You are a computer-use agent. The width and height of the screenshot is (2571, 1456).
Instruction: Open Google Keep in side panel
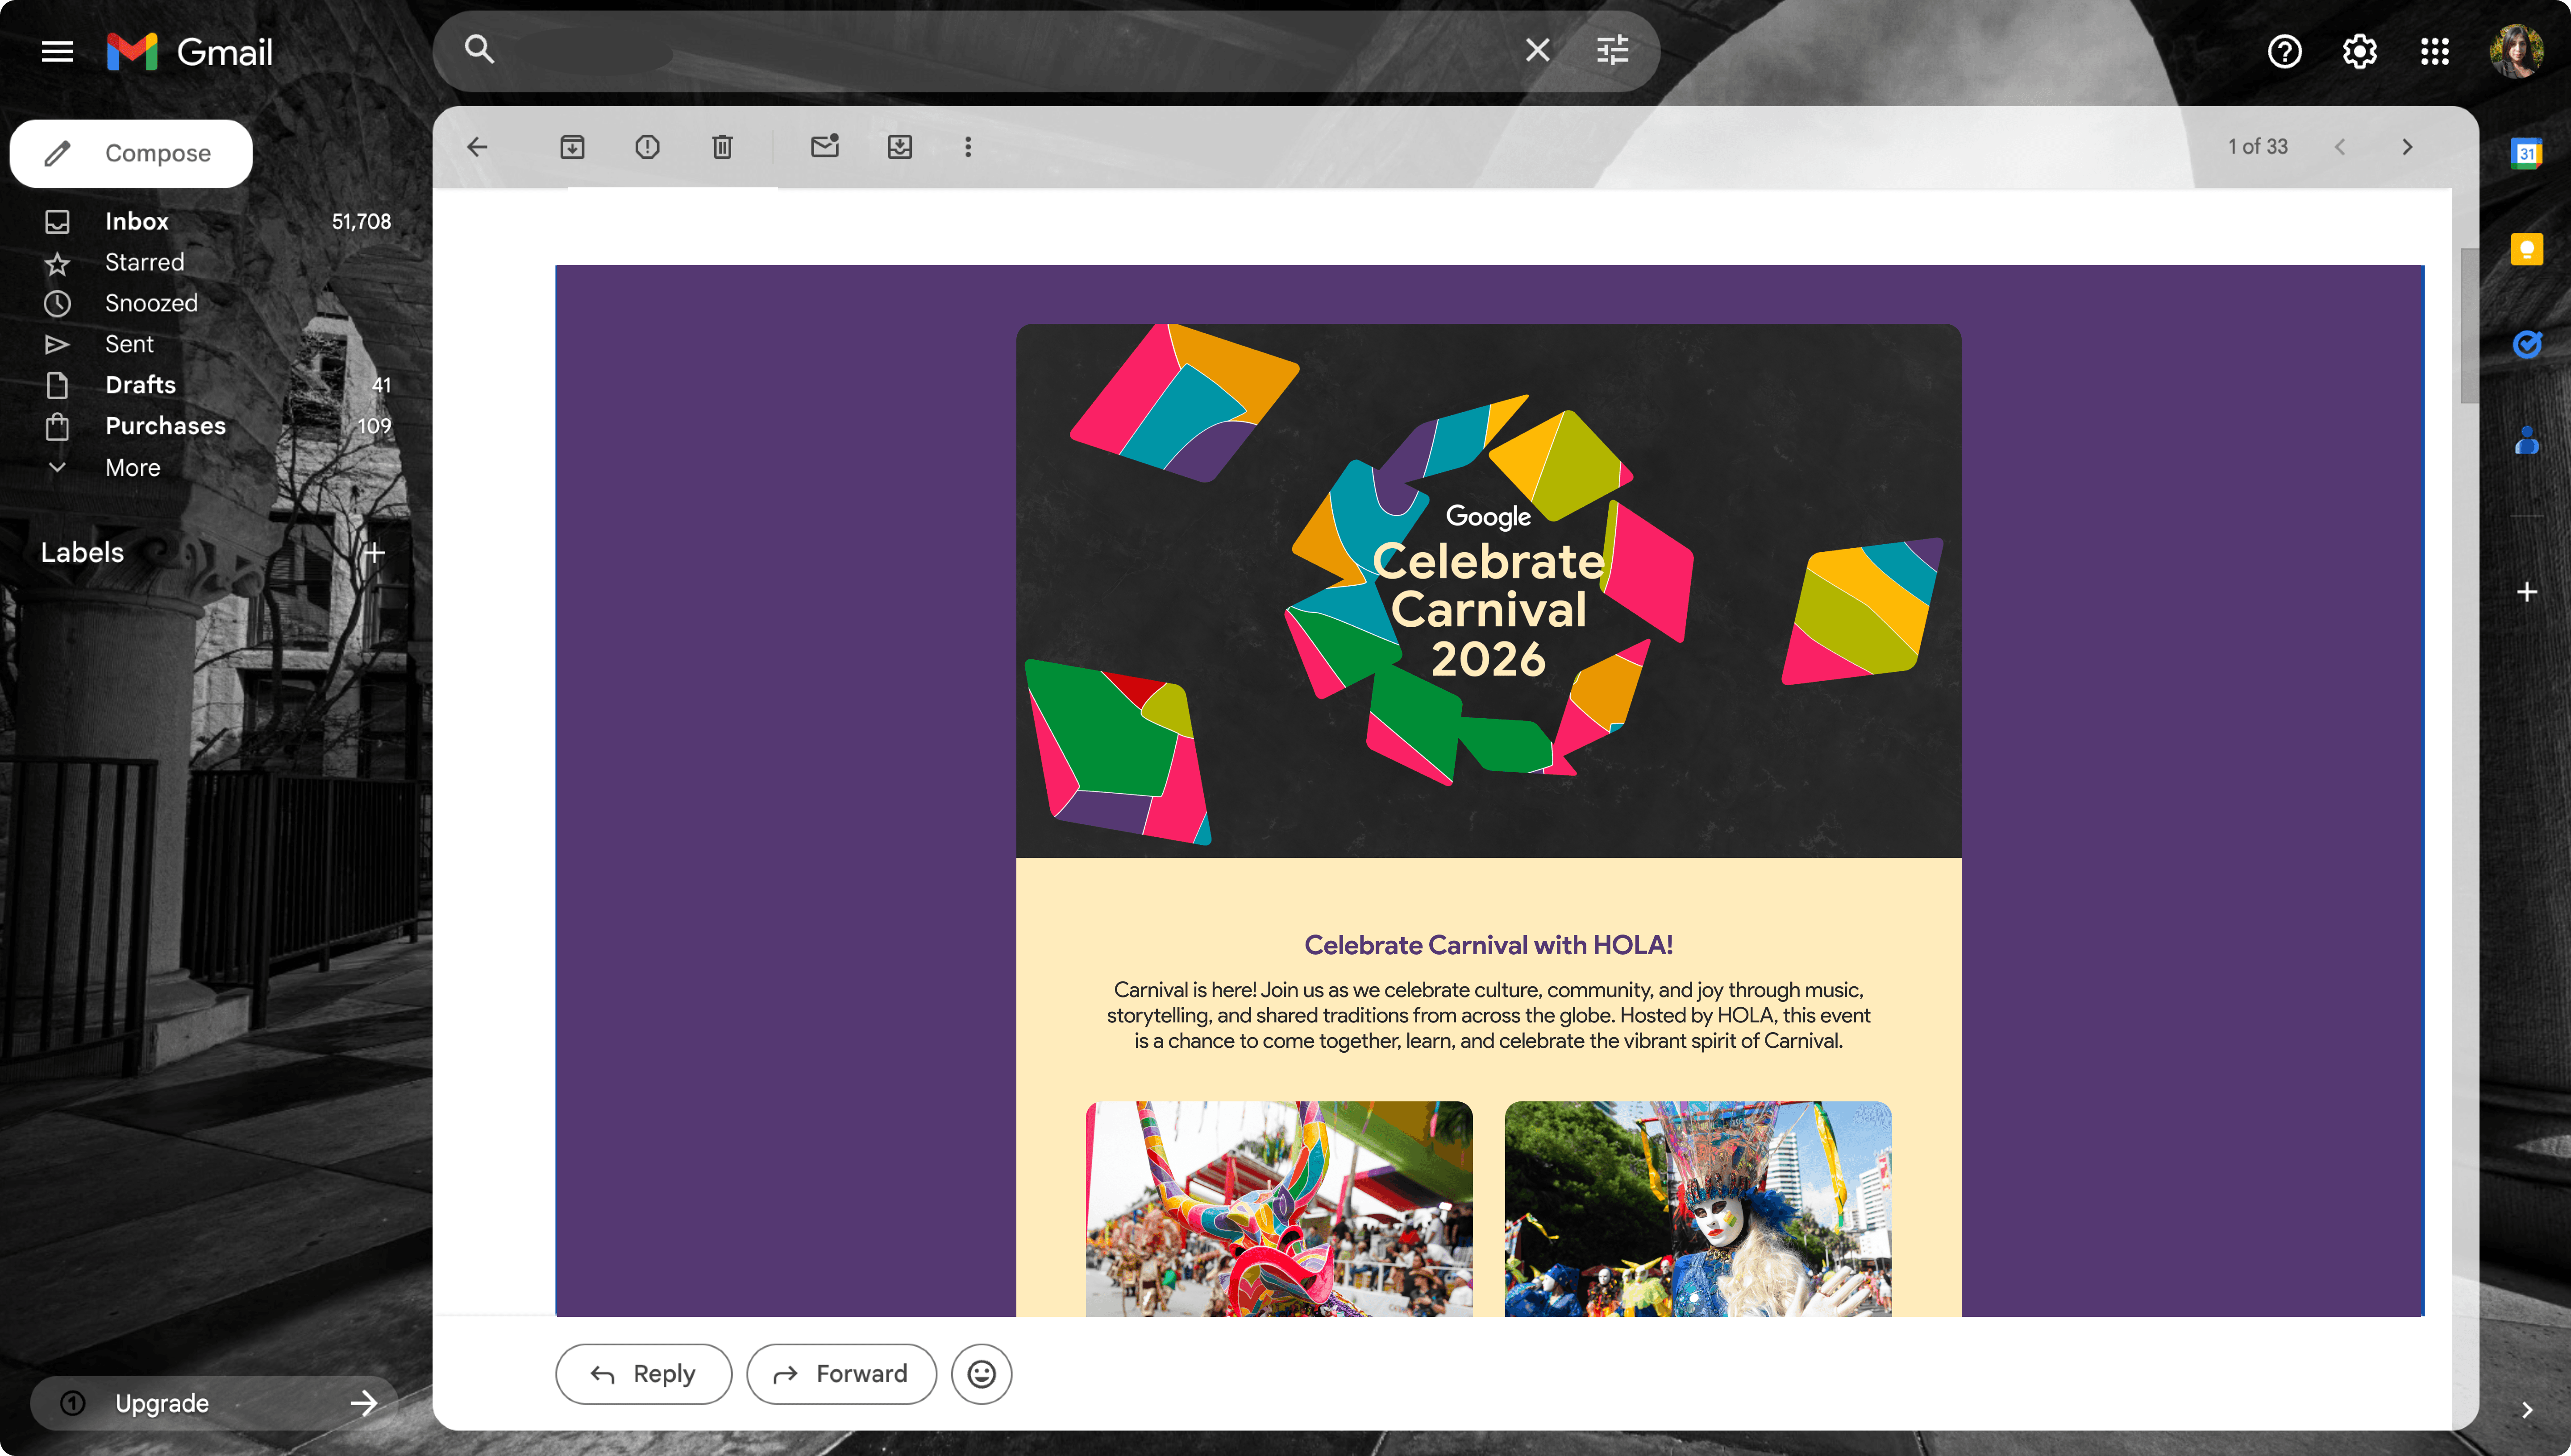tap(2526, 249)
